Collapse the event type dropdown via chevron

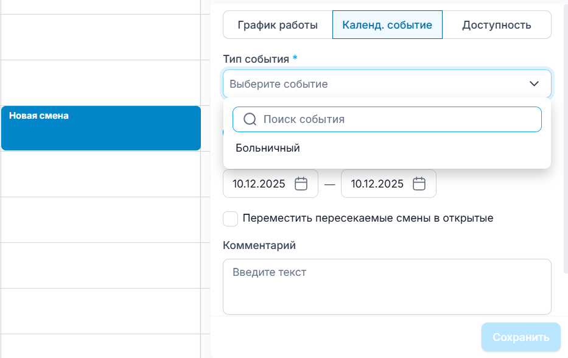(x=534, y=84)
